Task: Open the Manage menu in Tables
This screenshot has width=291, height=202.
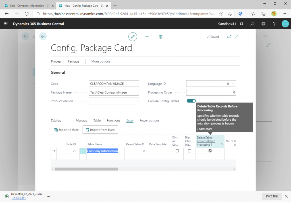Action: tap(82, 120)
